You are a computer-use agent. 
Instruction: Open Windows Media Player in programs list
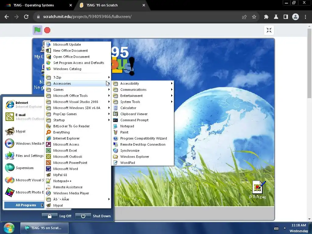tap(78, 193)
